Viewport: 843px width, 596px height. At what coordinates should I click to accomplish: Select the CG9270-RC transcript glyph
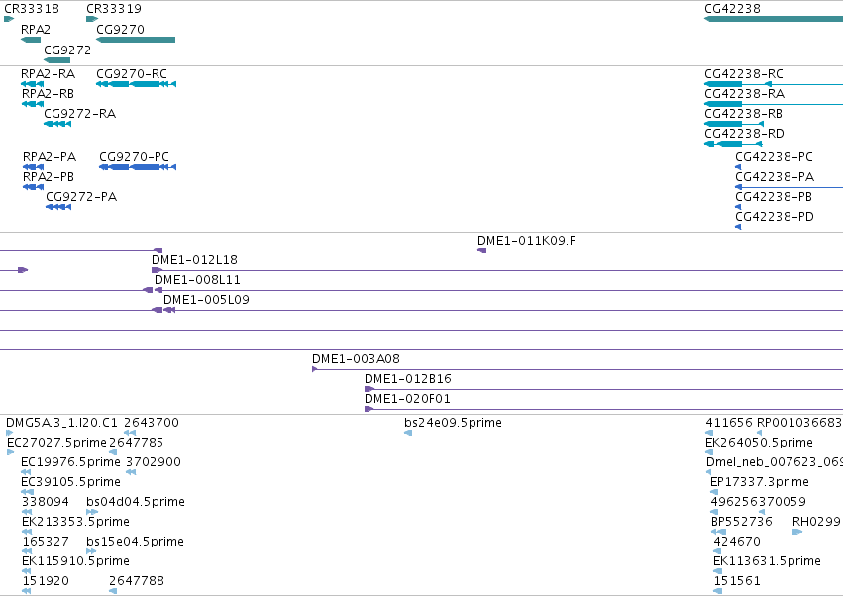point(136,84)
